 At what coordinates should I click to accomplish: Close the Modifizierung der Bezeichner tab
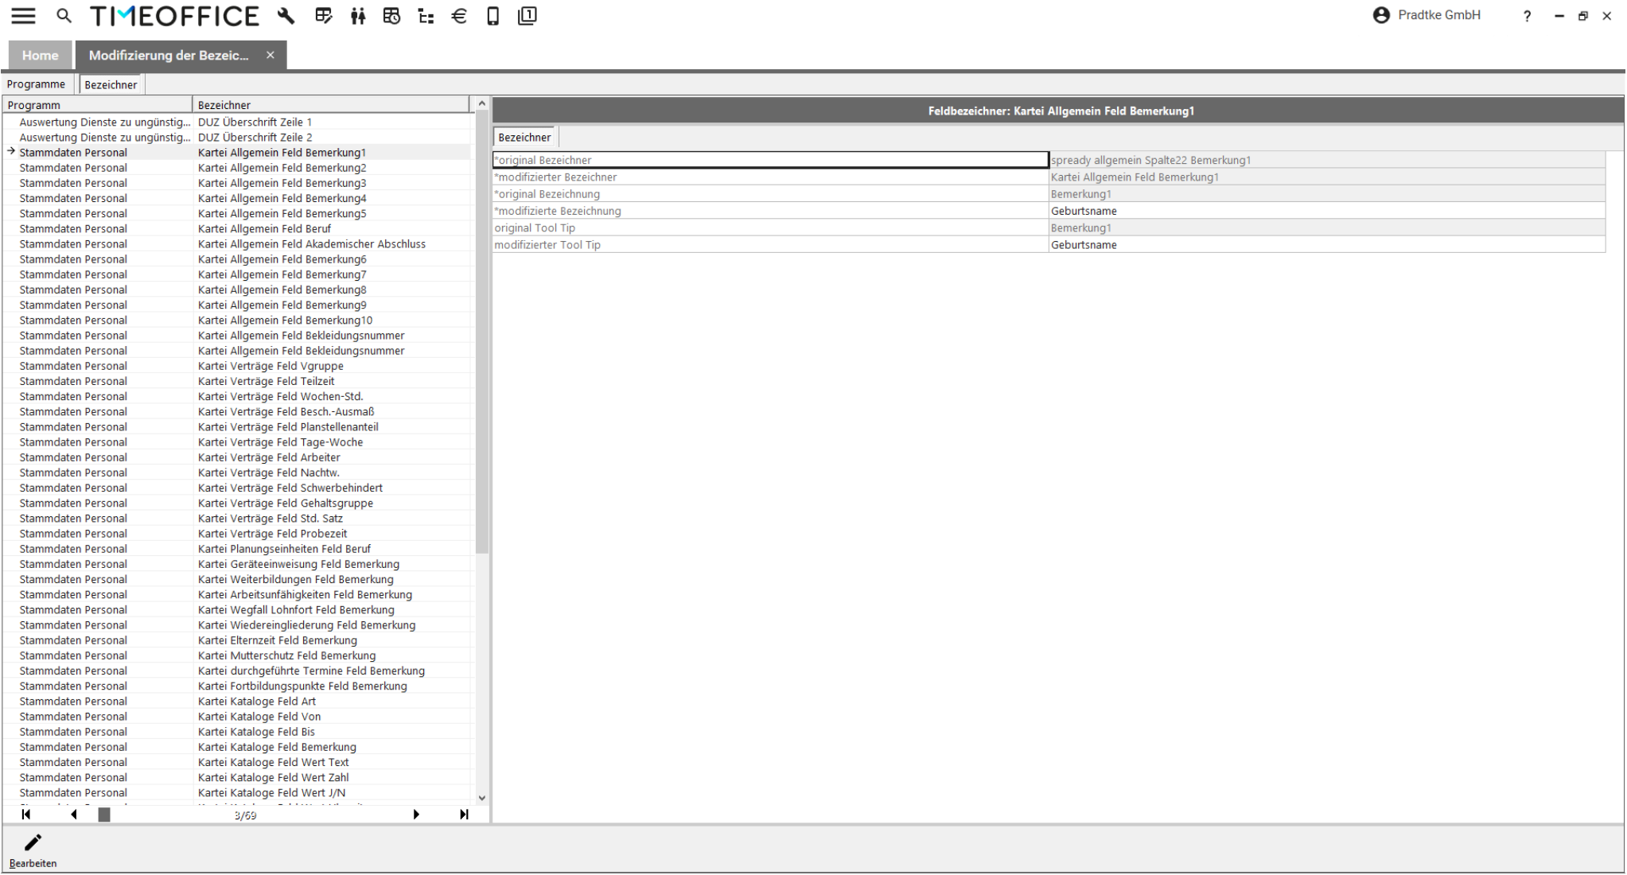tap(271, 55)
